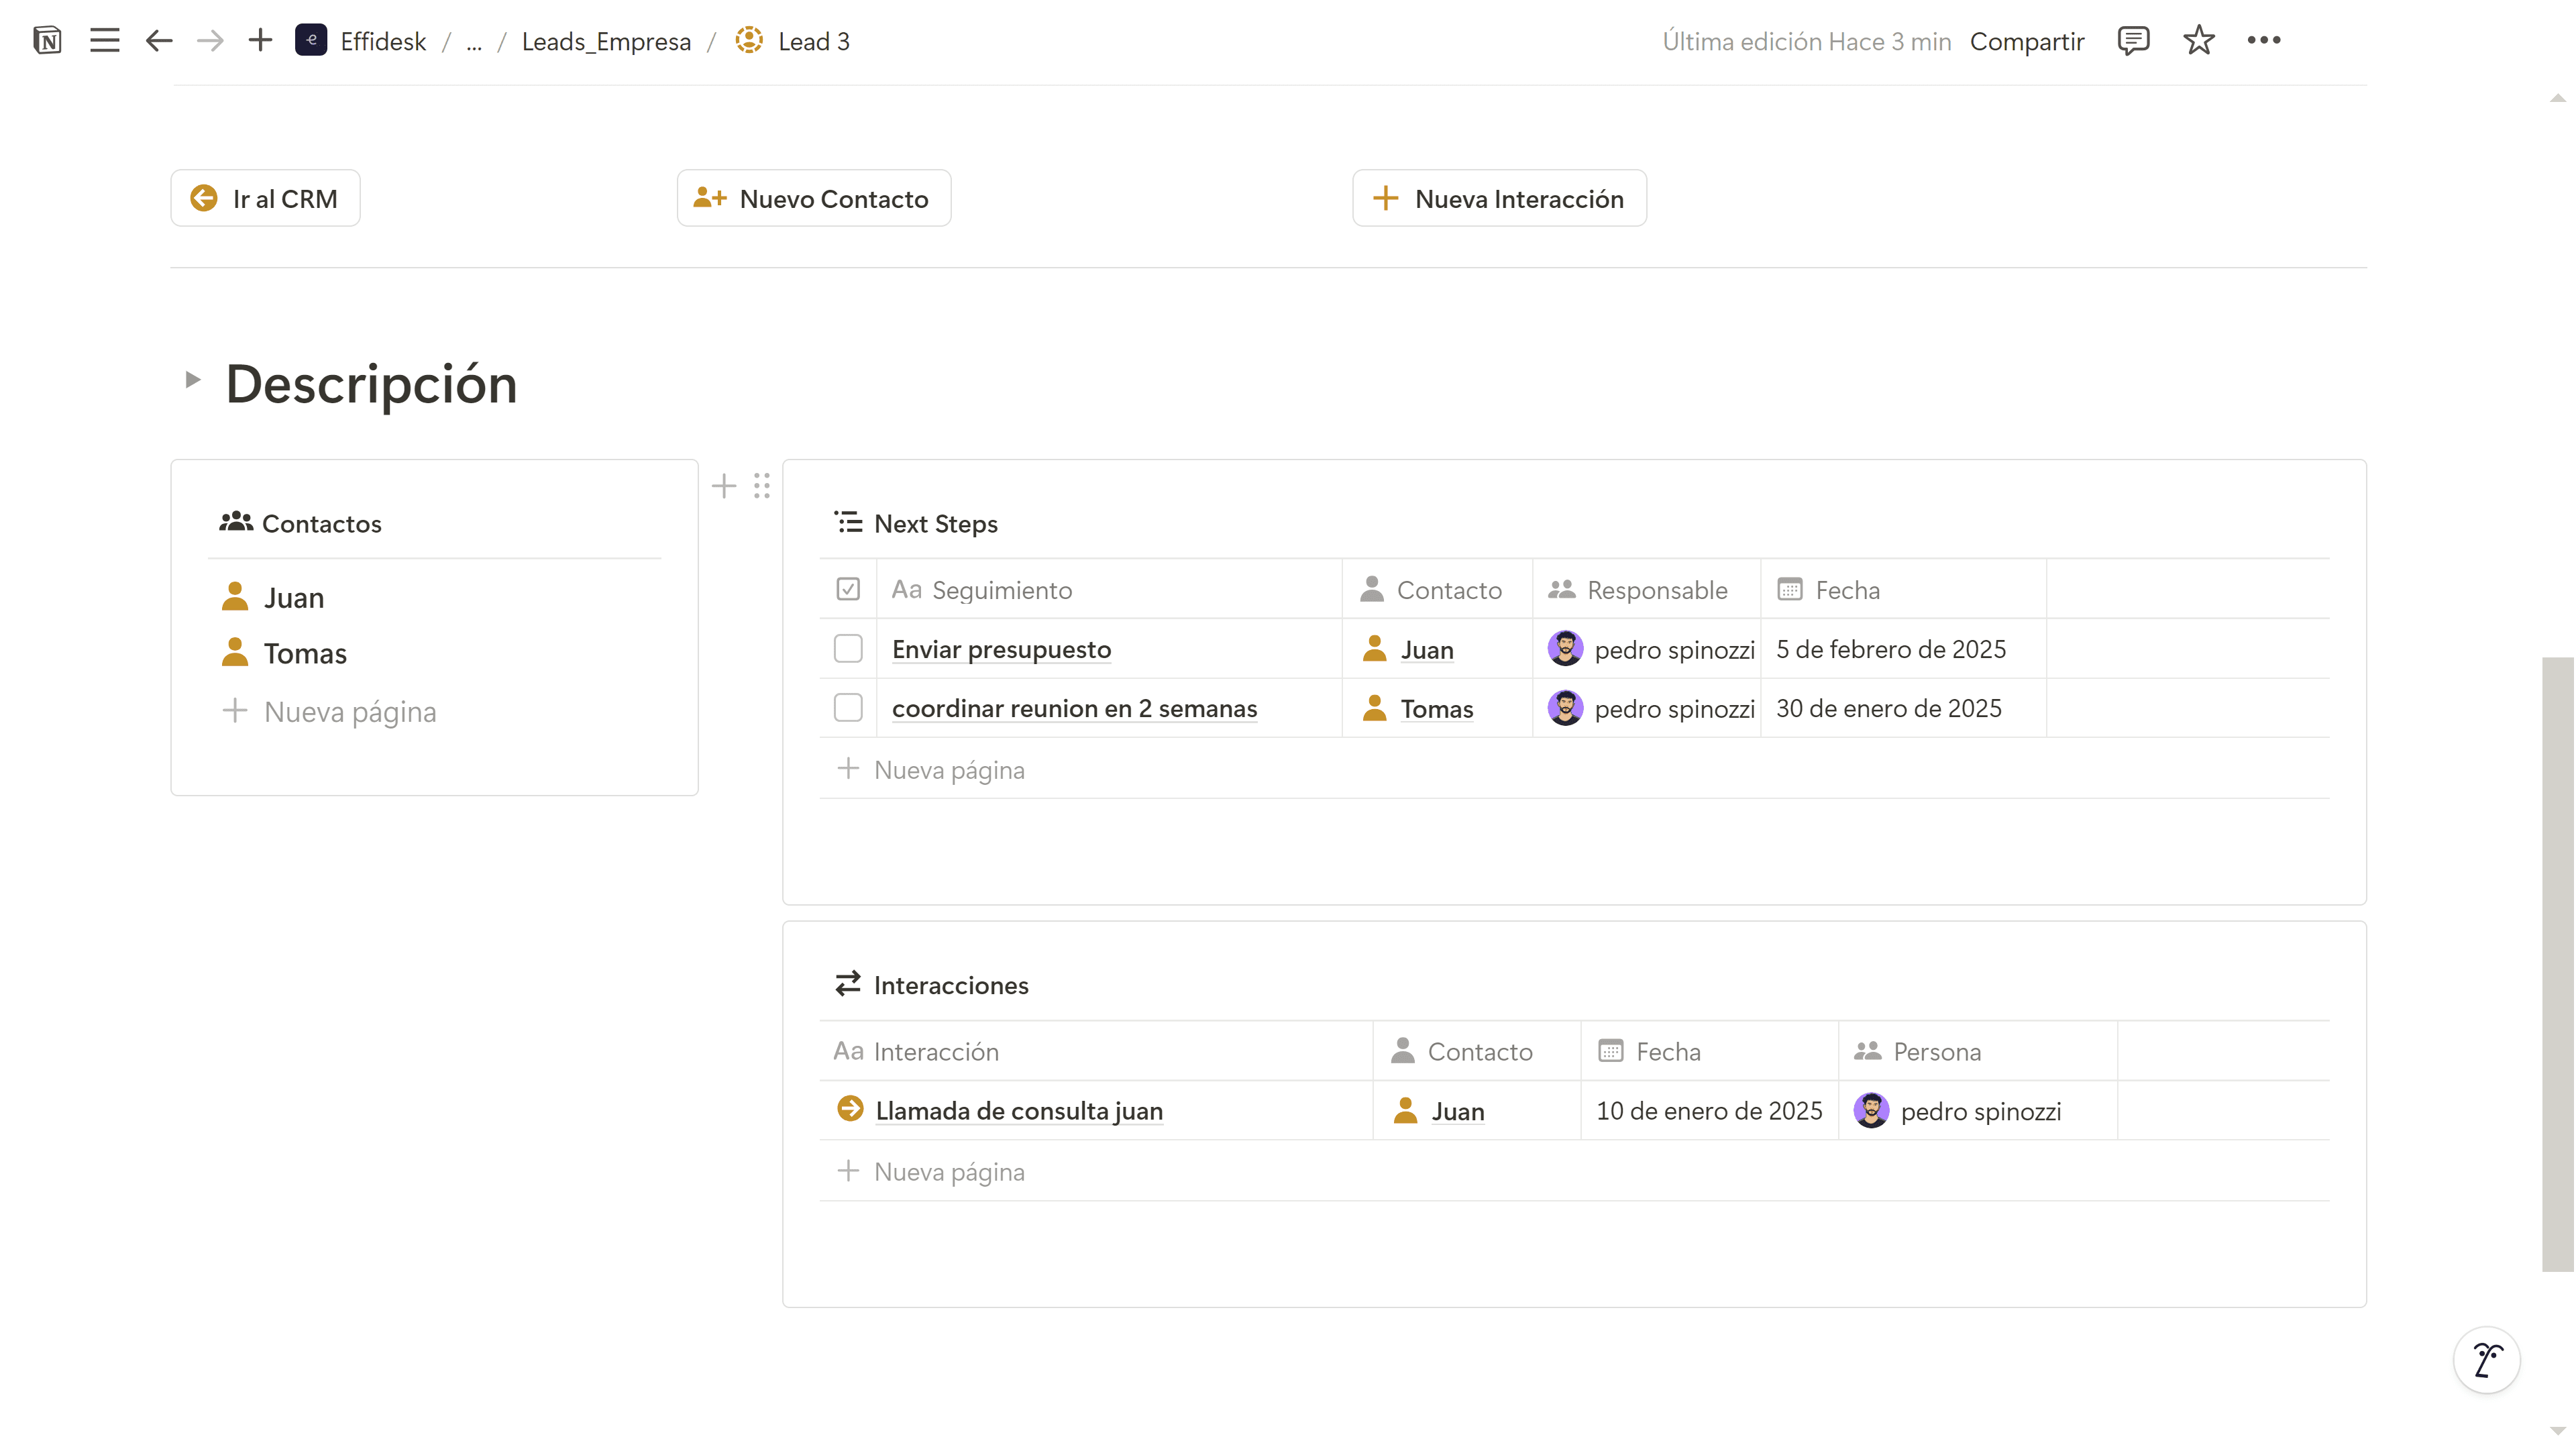The image size is (2576, 1449).
Task: Add a block with plus beside Contactos
Action: pyautogui.click(x=724, y=486)
